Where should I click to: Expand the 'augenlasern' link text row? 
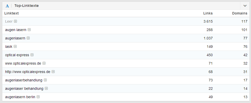pyautogui.click(x=28, y=38)
